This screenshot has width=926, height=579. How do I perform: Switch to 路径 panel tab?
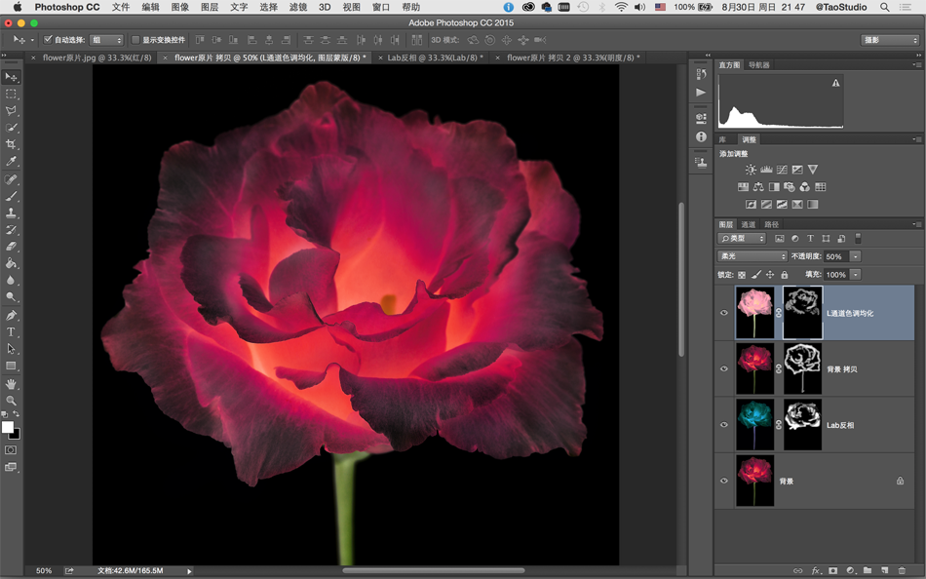point(771,224)
